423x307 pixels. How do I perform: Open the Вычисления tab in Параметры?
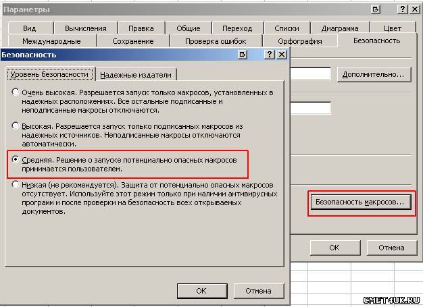pyautogui.click(x=85, y=28)
